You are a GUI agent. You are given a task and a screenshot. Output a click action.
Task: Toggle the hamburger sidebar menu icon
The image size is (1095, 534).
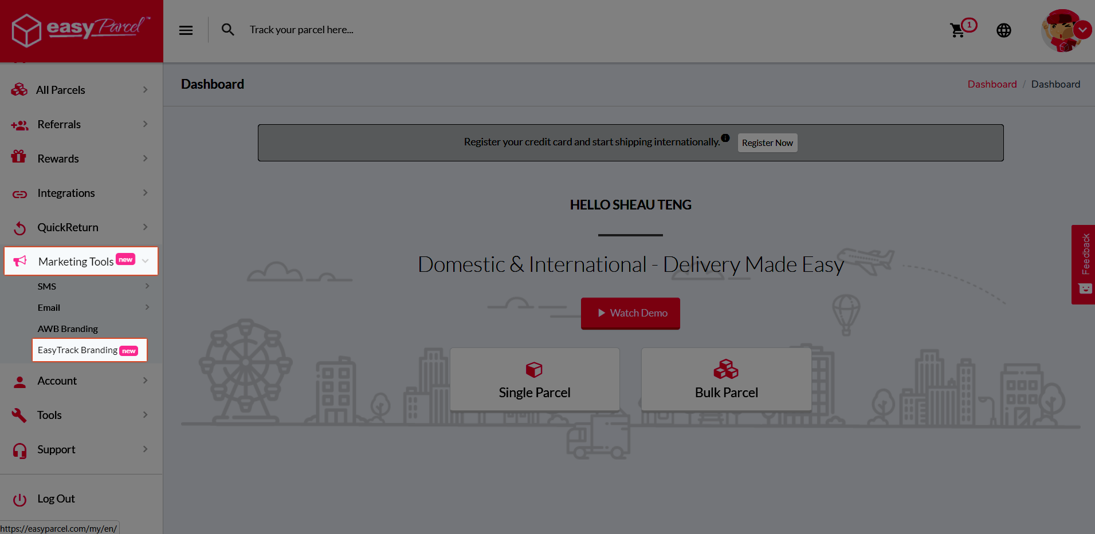point(186,30)
